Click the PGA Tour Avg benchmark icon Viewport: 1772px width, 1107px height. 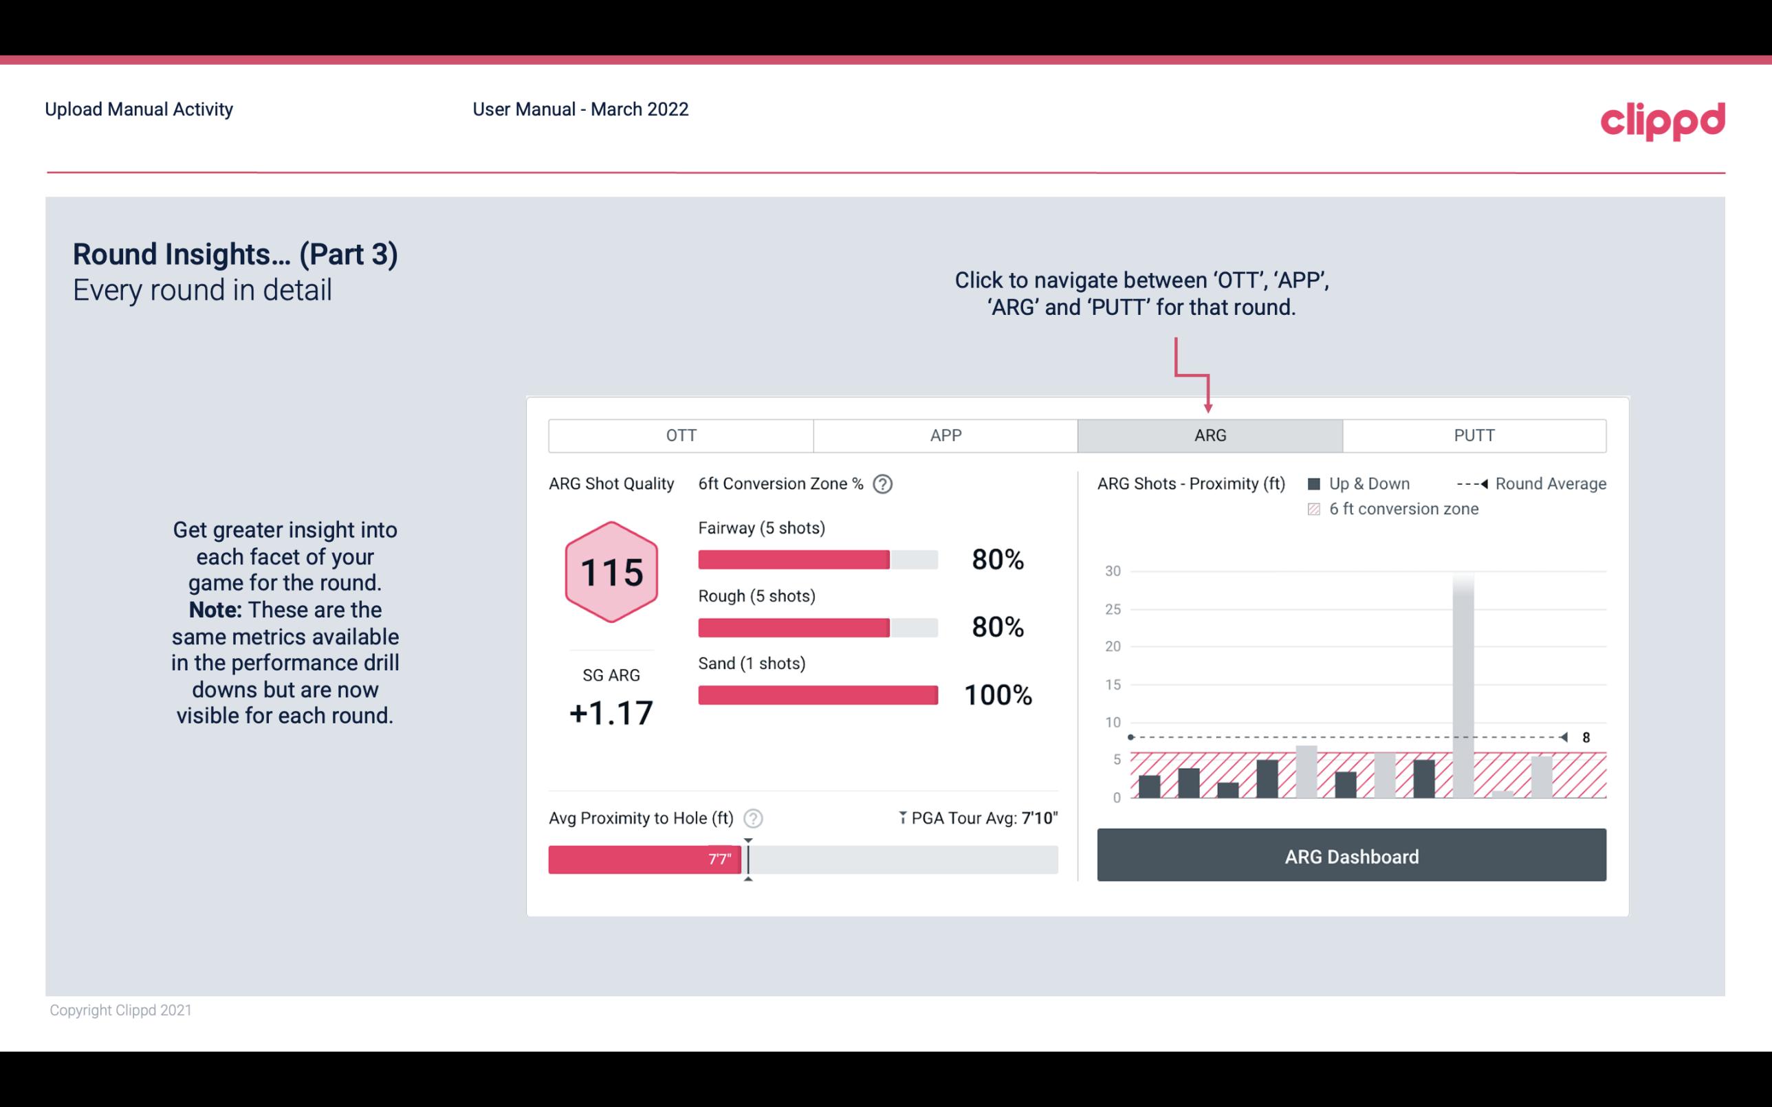pos(899,816)
